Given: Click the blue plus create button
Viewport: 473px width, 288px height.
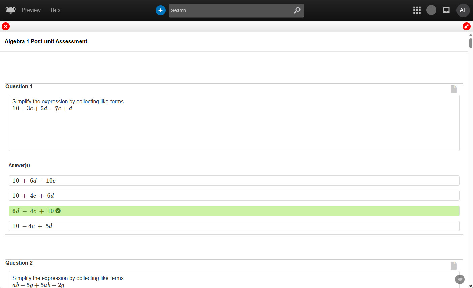Looking at the screenshot, I should 161,10.
